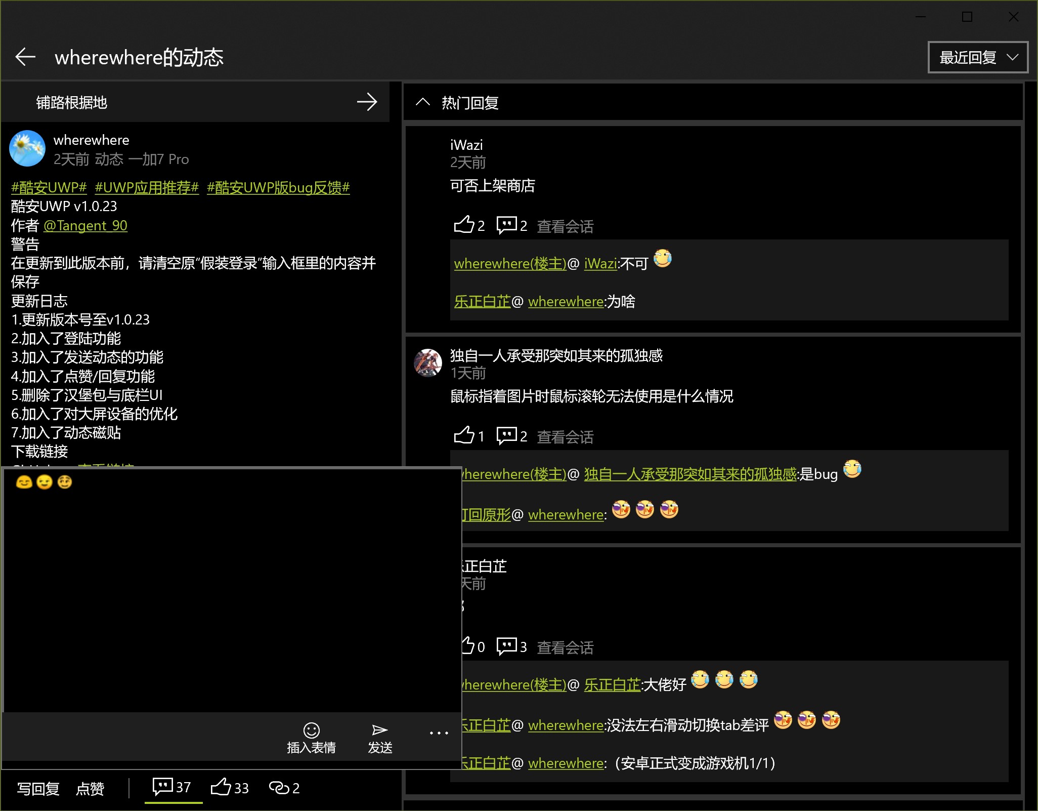Viewport: 1038px width, 811px height.
Task: Click comment bubble icon on iWazi's reply
Action: tap(506, 225)
